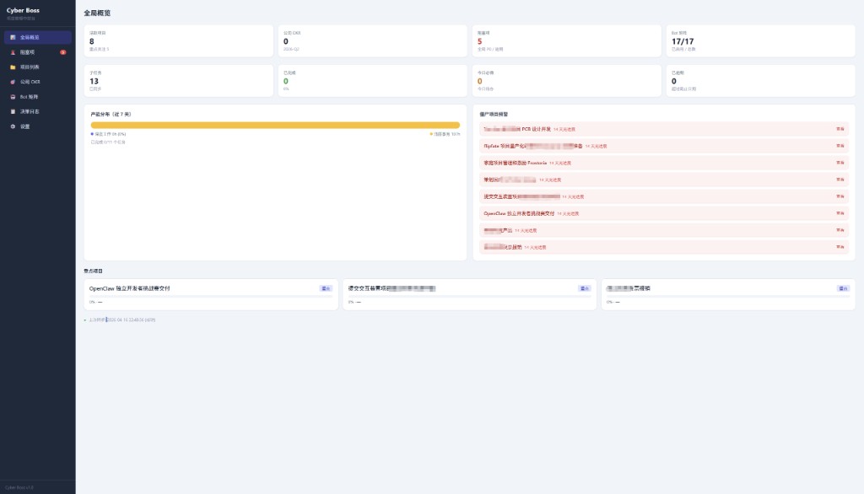Open the 全局概览 sidebar item

(37, 37)
